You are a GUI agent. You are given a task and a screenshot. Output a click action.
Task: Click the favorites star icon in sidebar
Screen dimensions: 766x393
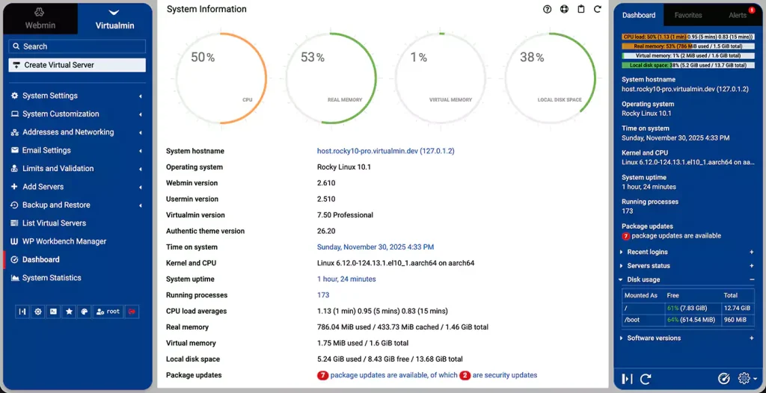pos(70,312)
